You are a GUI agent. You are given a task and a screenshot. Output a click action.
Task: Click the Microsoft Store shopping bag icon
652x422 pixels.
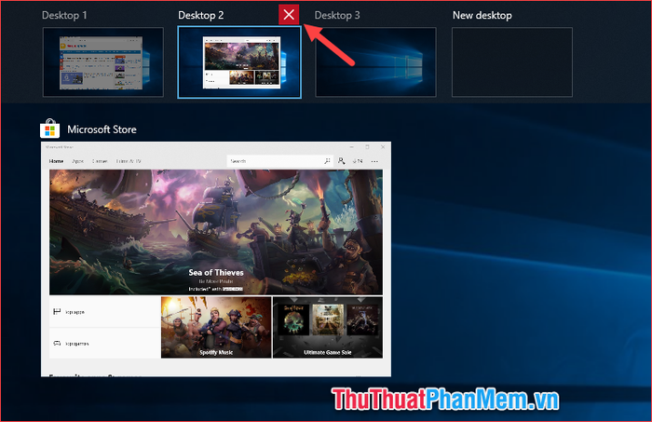[50, 129]
